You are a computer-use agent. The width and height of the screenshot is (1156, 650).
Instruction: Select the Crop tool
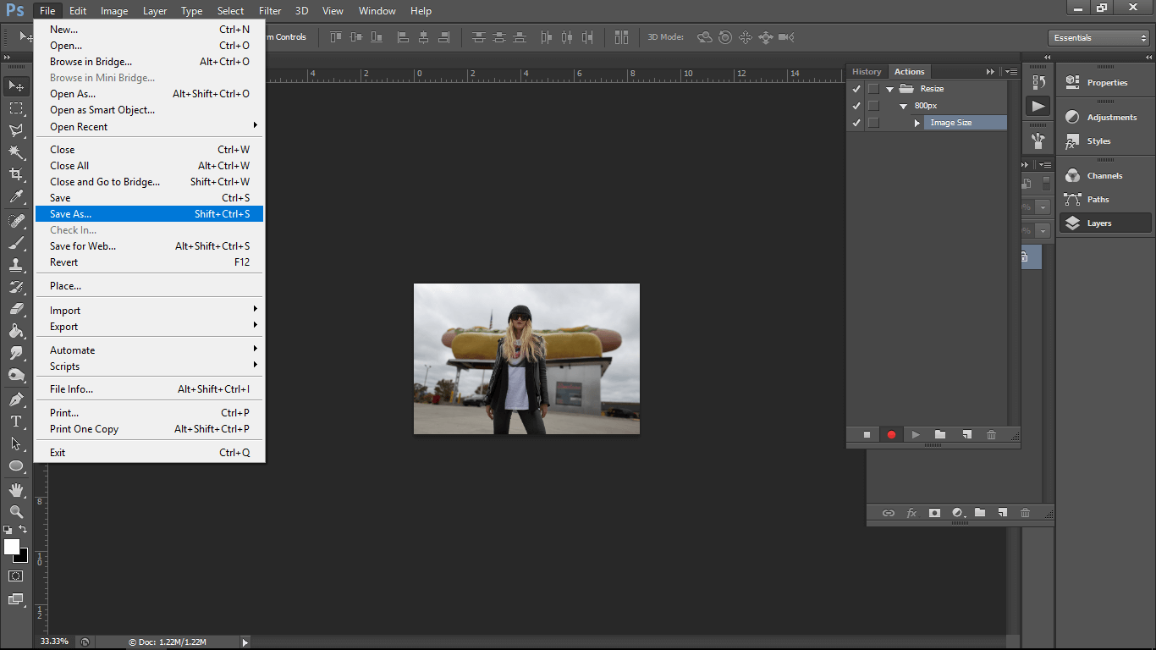click(15, 174)
